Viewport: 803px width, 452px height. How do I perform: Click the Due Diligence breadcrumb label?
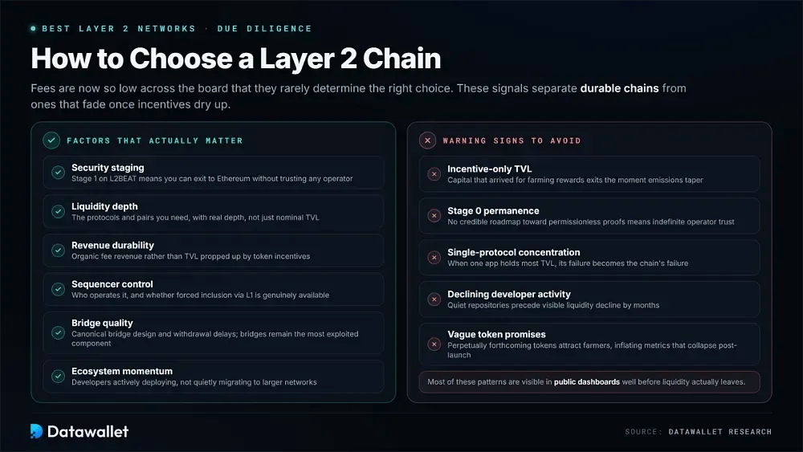tap(264, 29)
